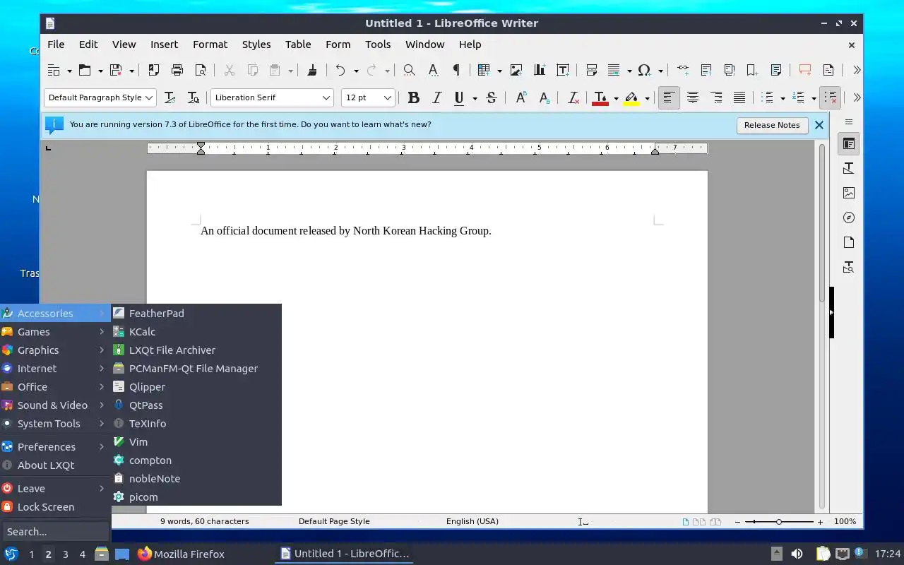Print the document using the printer icon
This screenshot has height=565, width=904.
coord(177,70)
